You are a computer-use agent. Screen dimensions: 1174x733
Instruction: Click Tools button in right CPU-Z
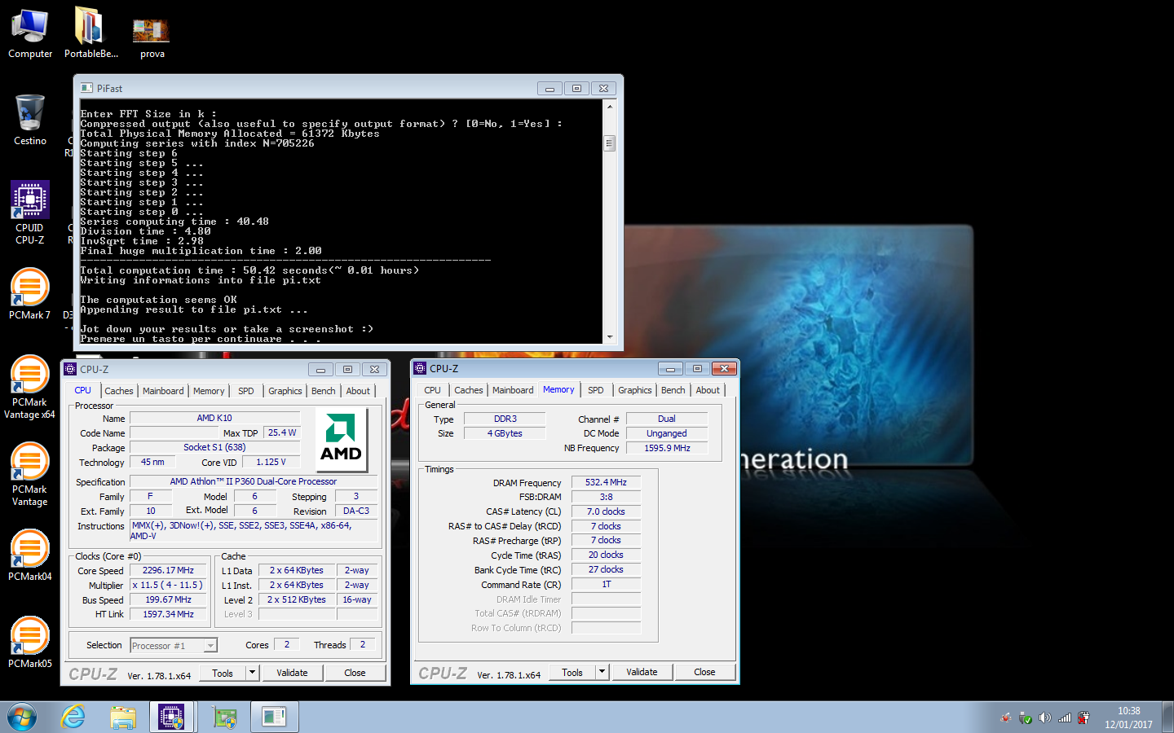pos(572,672)
